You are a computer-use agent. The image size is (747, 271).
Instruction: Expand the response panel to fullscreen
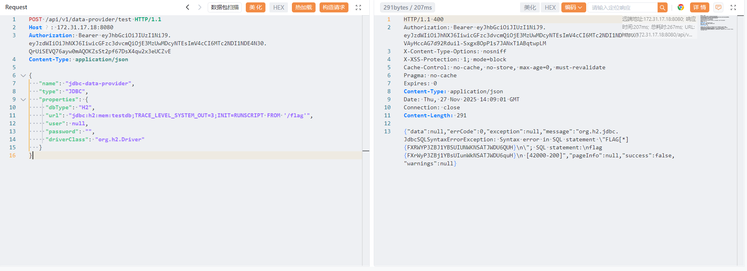coord(733,7)
